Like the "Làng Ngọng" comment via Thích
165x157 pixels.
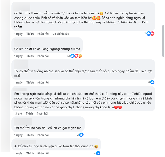coord(30,56)
